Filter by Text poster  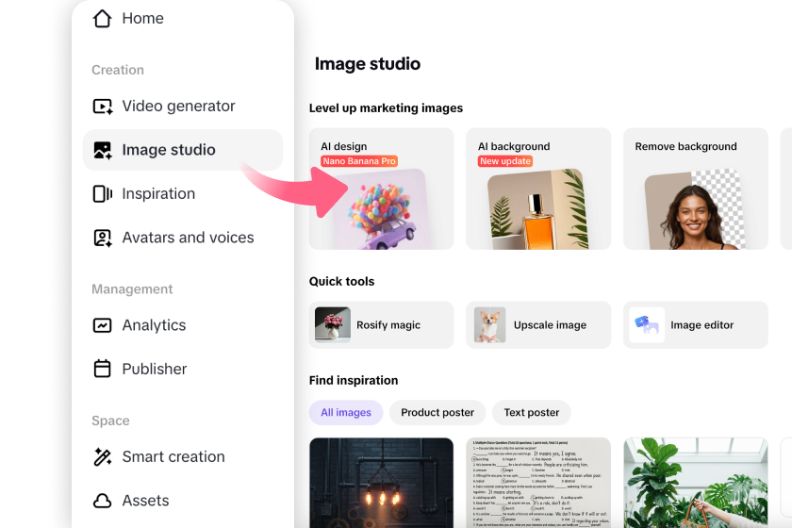532,413
